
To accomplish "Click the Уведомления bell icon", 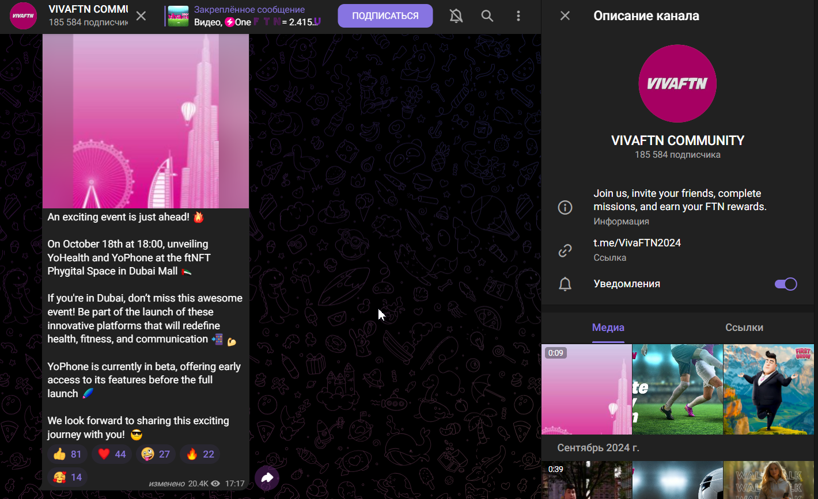I will pos(565,284).
